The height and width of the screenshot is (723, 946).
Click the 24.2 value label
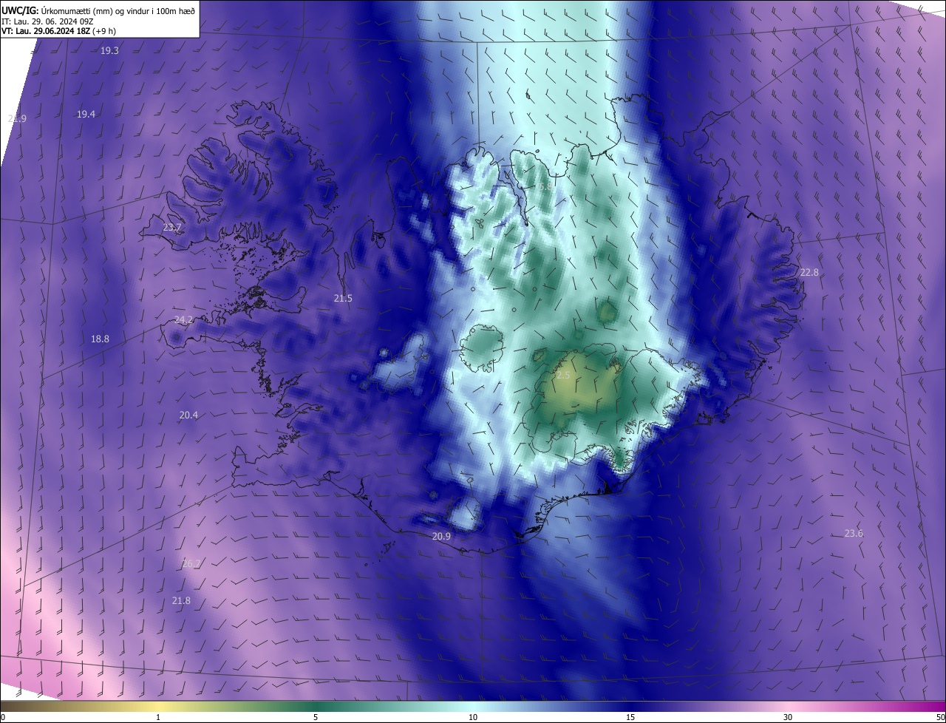(x=183, y=320)
